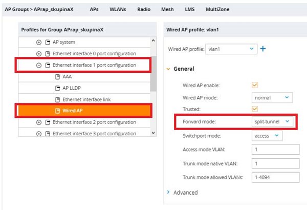
Task: Open the MultiZone tab
Action: pos(217,9)
